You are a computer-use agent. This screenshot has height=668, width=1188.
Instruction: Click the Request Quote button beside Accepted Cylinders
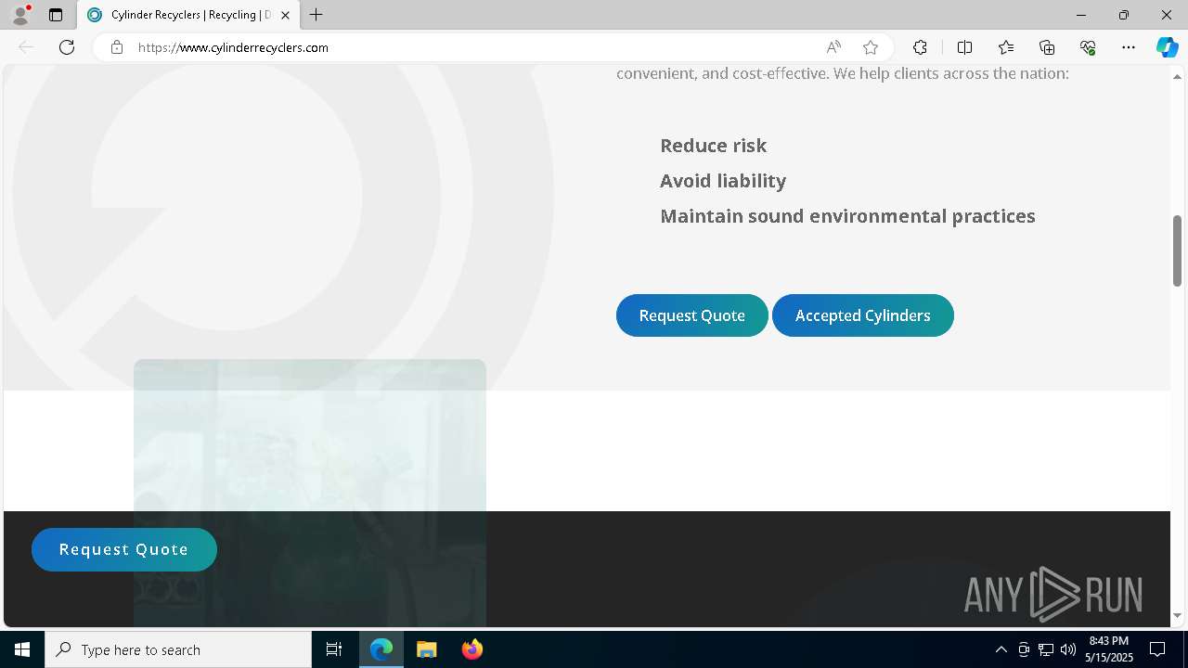692,315
